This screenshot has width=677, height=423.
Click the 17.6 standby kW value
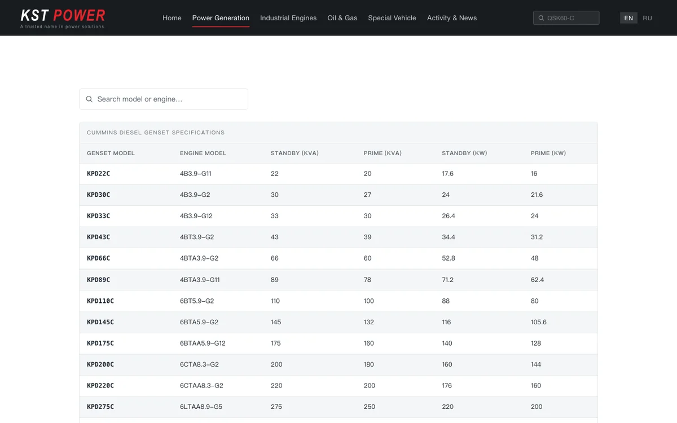pyautogui.click(x=448, y=174)
